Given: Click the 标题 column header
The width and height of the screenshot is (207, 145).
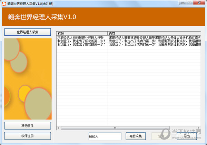Looking at the screenshot, I should point(82,33).
